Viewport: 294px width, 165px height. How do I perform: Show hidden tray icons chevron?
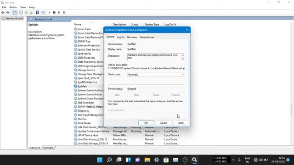233,160
